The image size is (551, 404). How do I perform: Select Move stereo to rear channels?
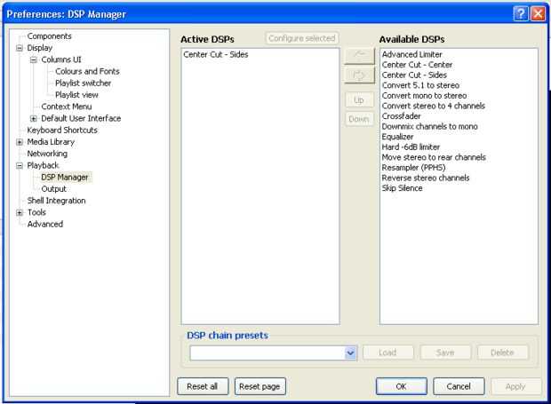[434, 157]
